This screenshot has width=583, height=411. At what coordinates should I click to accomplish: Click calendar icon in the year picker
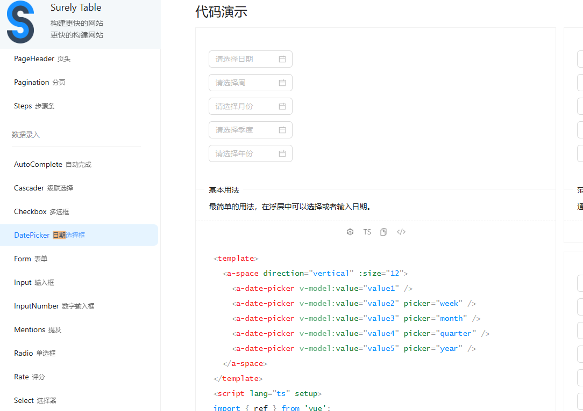[282, 153]
